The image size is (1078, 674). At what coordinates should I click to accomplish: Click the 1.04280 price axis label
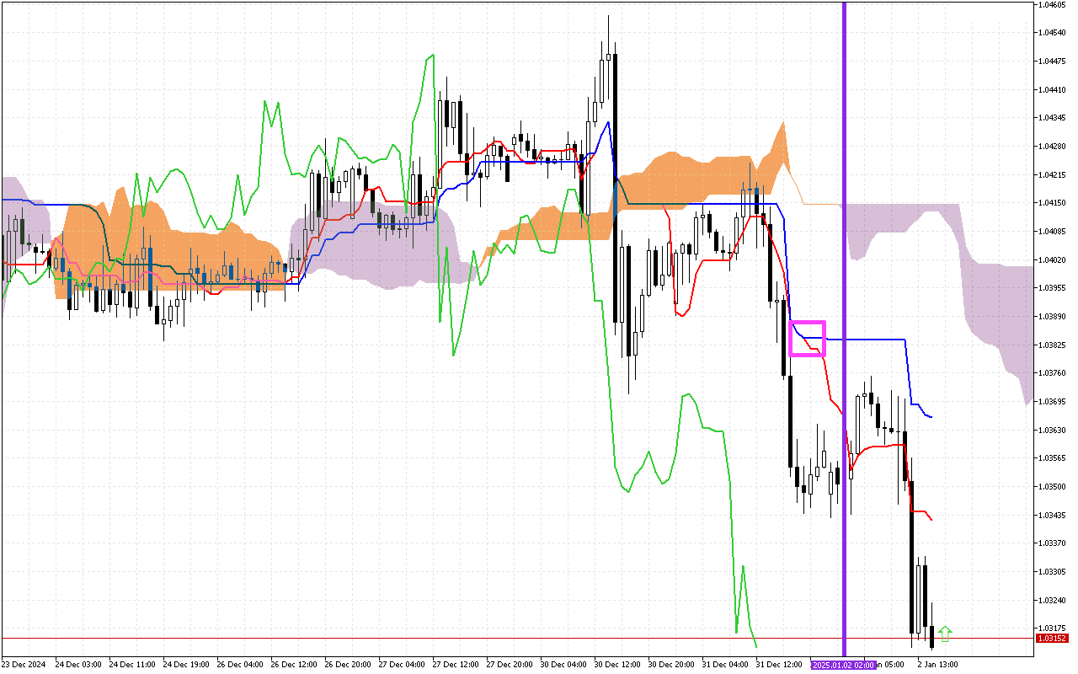pos(1052,147)
